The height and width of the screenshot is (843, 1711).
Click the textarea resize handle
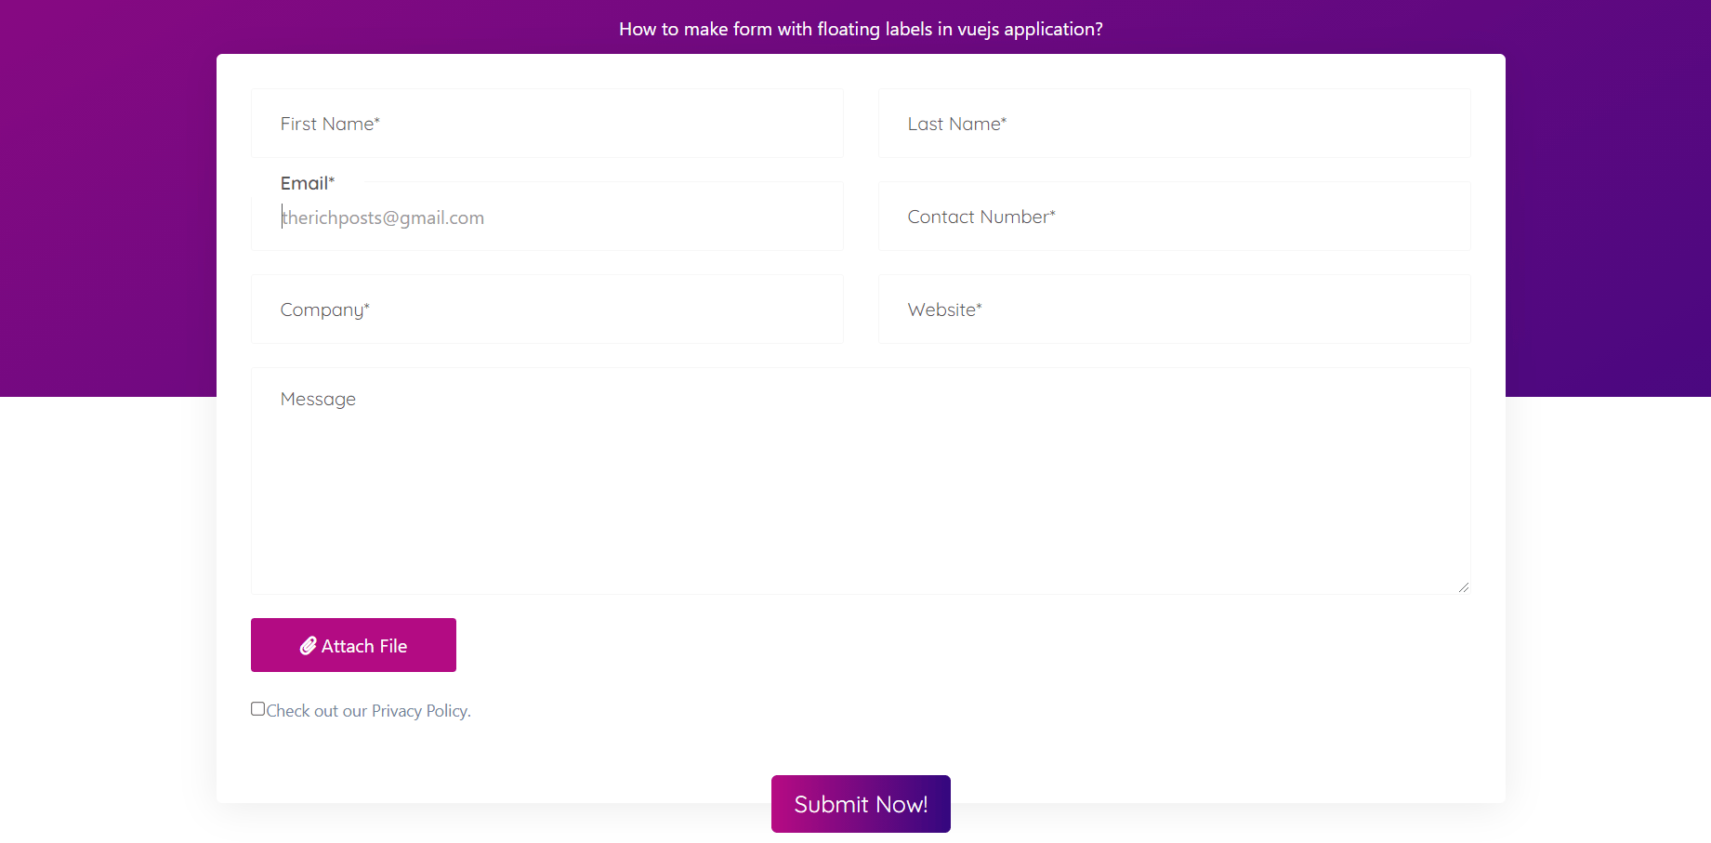[1464, 586]
